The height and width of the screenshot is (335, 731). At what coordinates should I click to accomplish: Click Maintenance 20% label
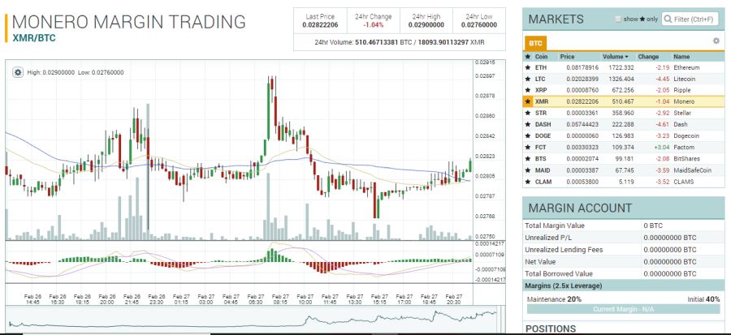coord(554,299)
